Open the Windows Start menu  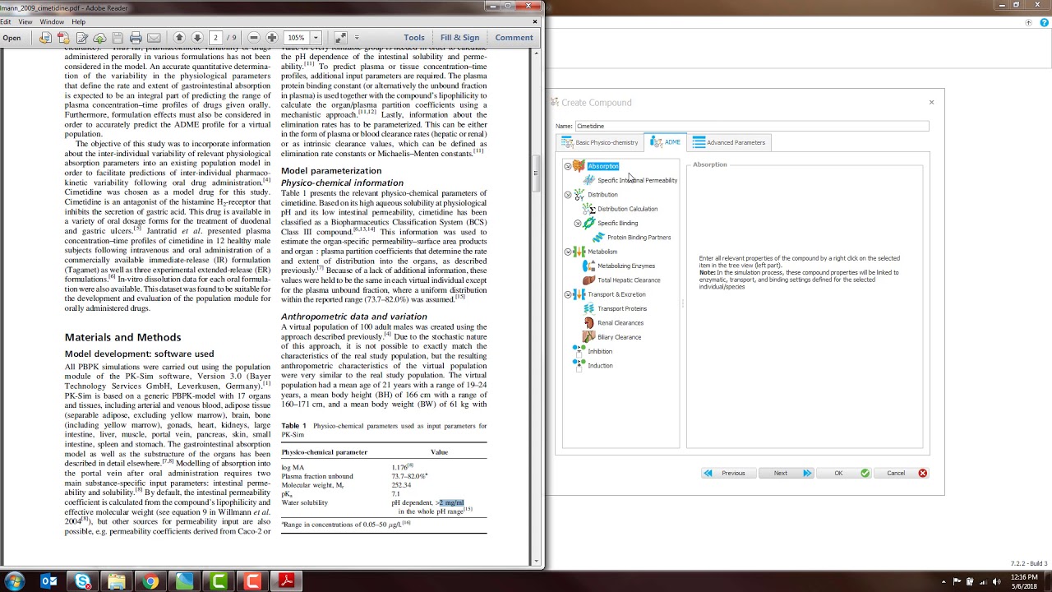coord(16,581)
